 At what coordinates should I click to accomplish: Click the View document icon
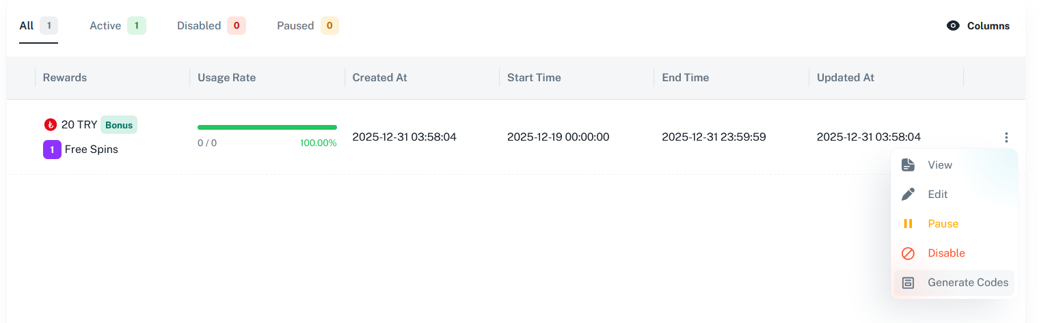tap(908, 165)
